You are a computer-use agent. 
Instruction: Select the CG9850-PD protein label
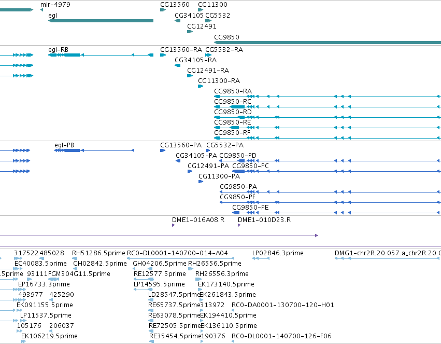click(x=238, y=156)
